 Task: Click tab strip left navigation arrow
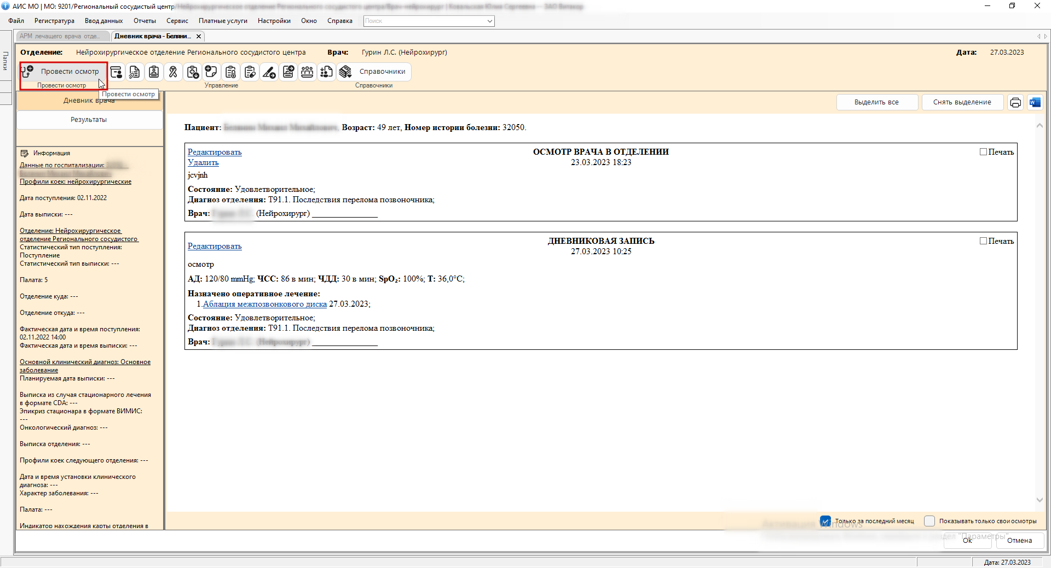pos(1039,36)
